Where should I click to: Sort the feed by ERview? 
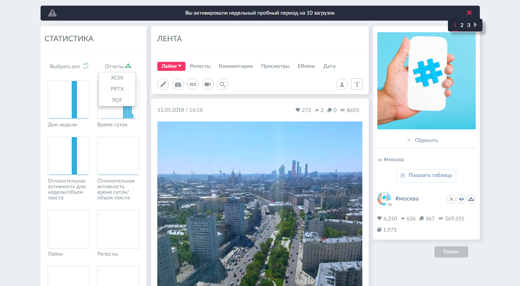click(x=306, y=66)
